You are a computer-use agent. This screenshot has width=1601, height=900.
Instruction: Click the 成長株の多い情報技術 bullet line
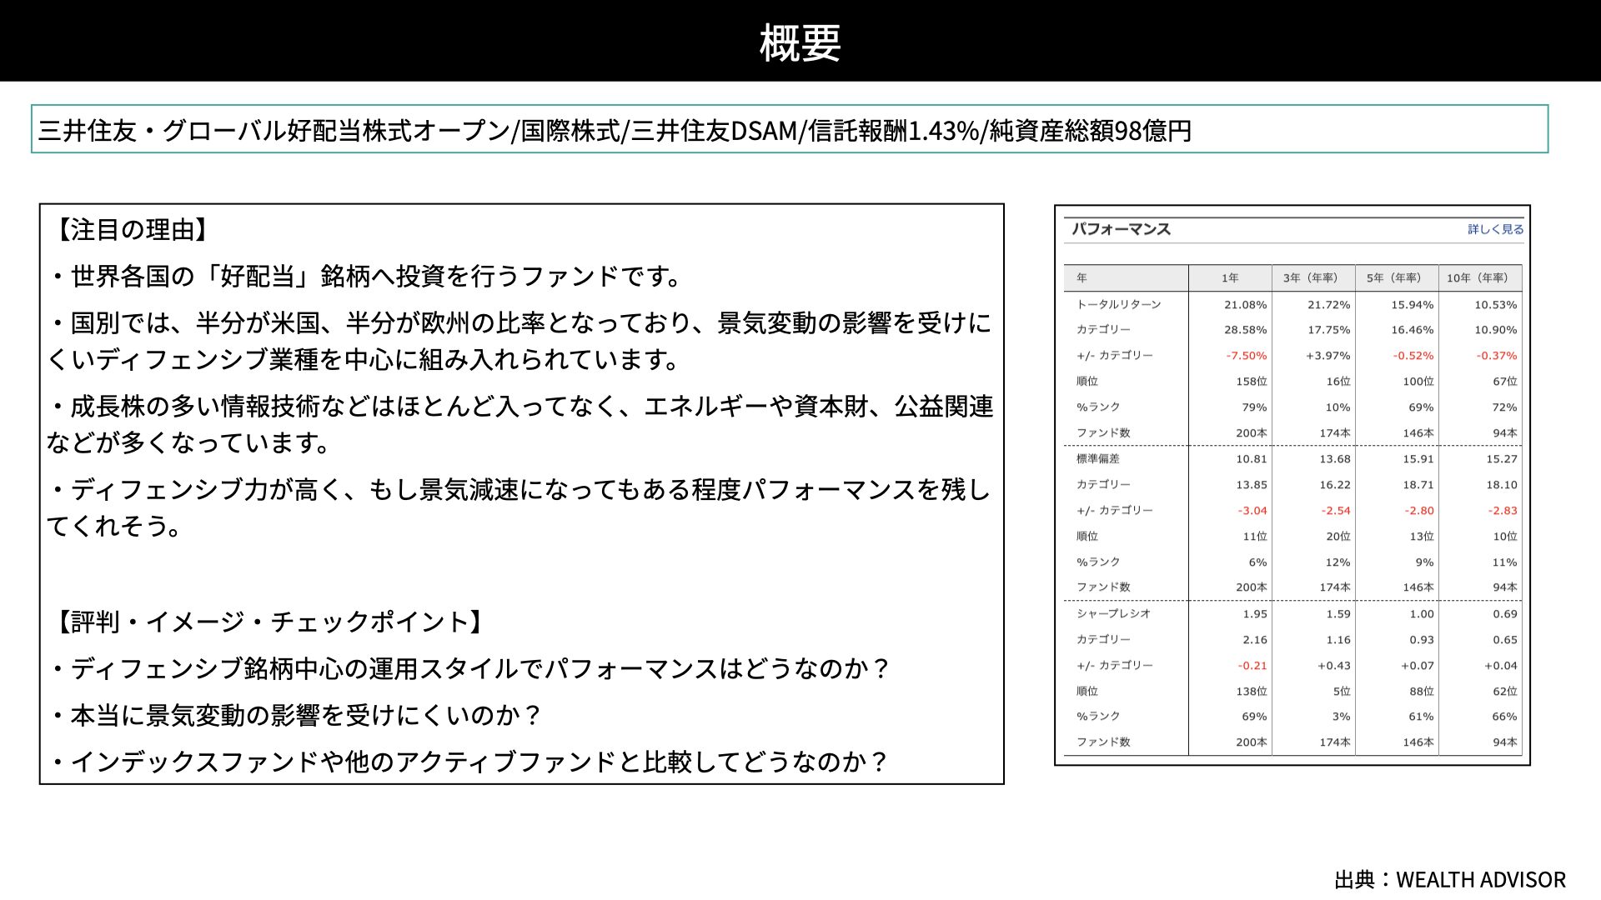click(x=520, y=424)
